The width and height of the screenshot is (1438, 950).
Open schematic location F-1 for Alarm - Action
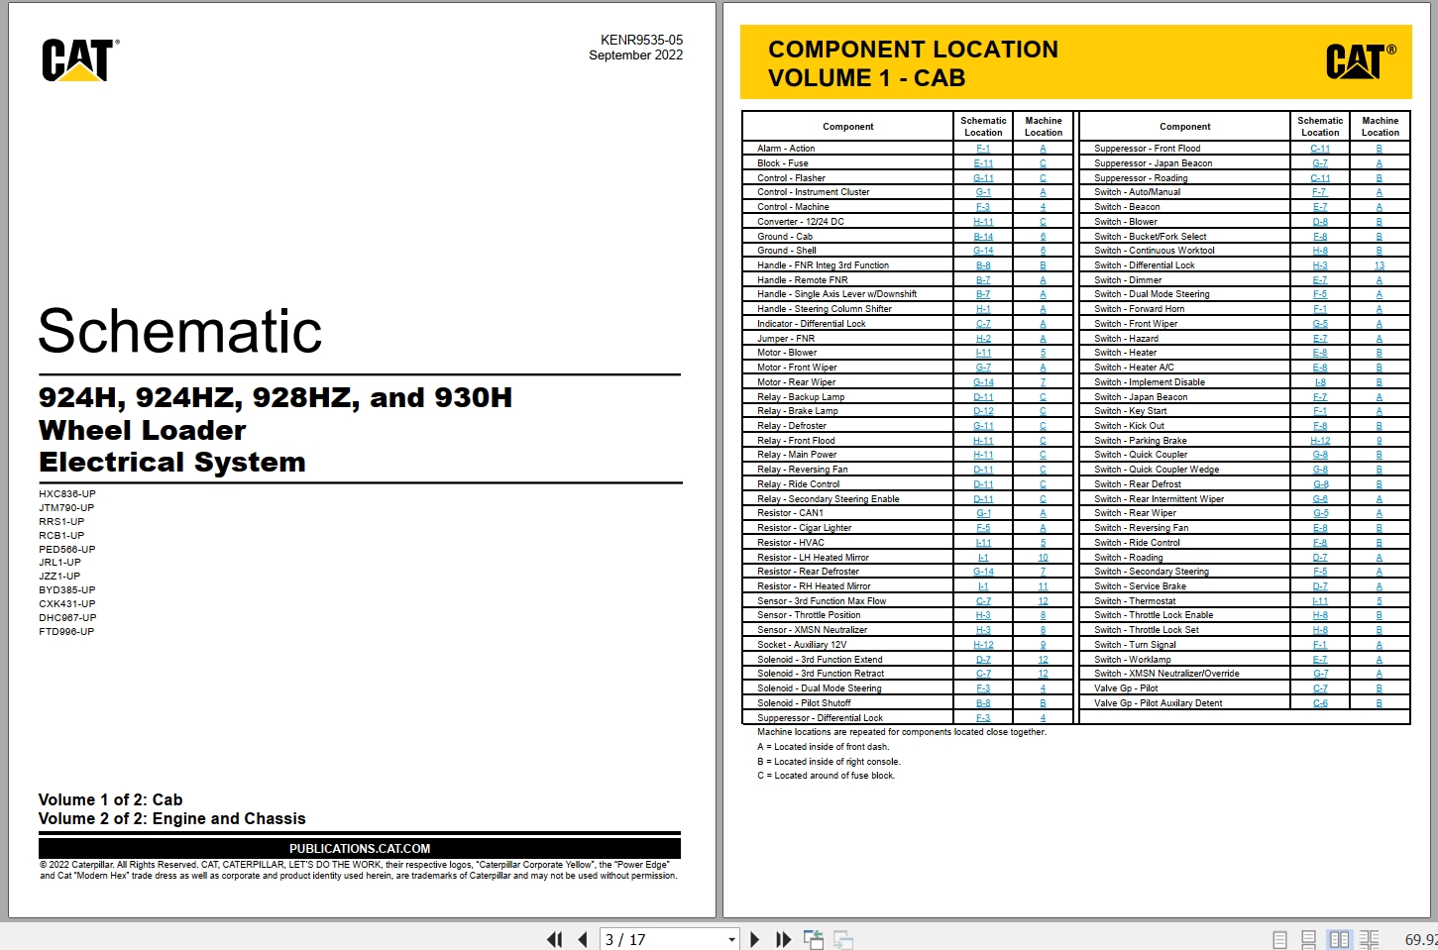tap(983, 149)
